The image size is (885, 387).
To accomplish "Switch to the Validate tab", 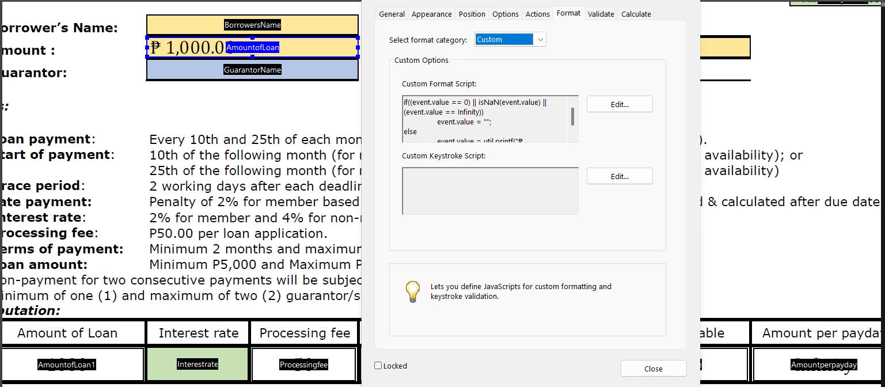I will tap(601, 14).
